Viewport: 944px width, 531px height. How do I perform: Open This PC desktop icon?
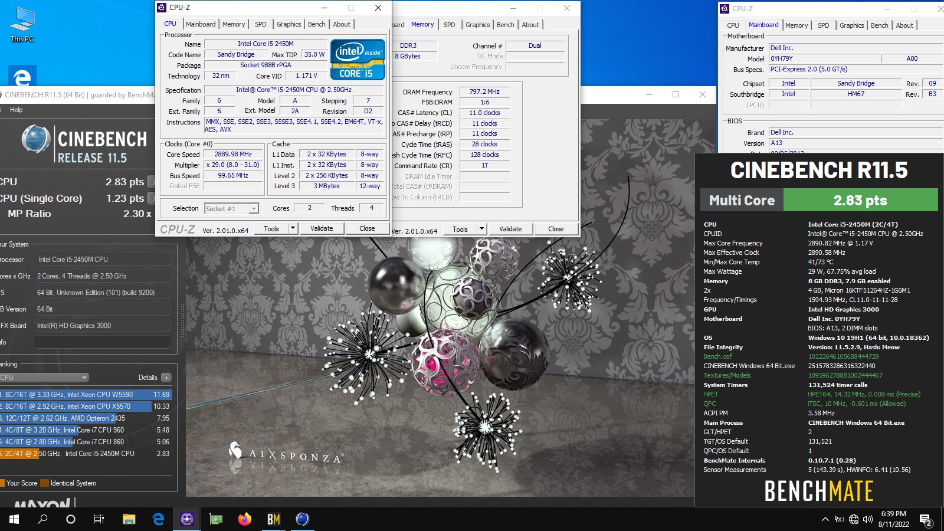(x=22, y=25)
